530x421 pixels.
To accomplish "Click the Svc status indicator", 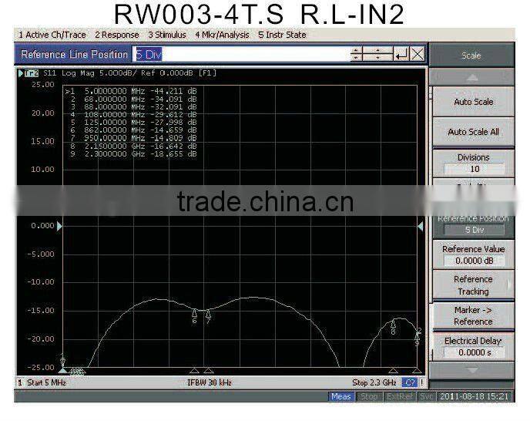I will (x=427, y=396).
